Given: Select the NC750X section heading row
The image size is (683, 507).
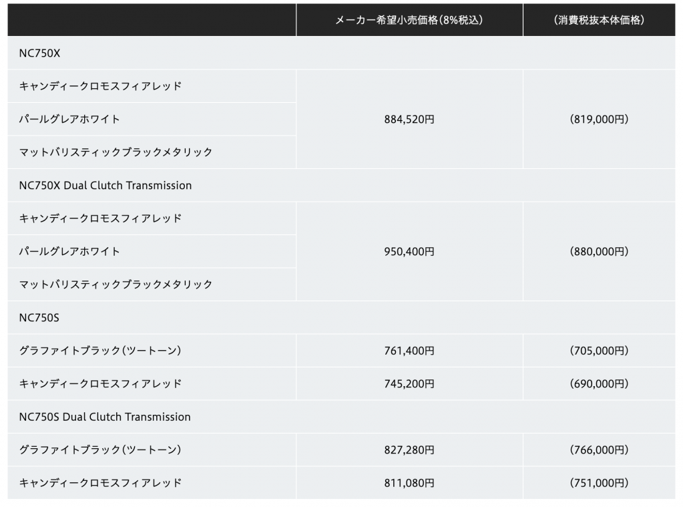Looking at the screenshot, I should [x=40, y=53].
